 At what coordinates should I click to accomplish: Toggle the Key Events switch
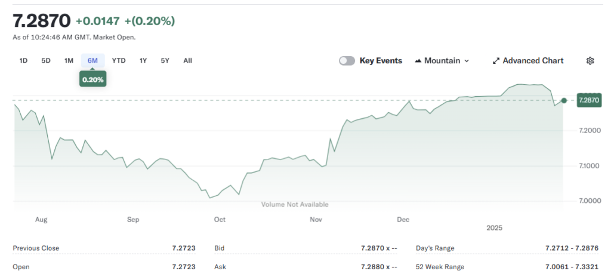tap(347, 60)
